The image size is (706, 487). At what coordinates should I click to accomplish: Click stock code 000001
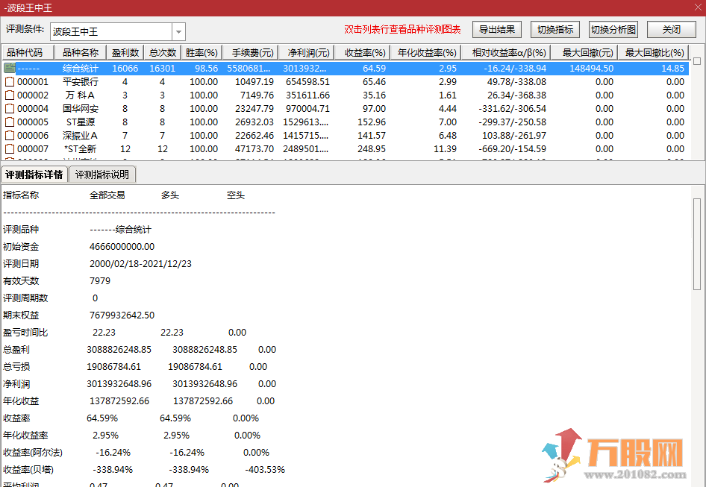33,82
